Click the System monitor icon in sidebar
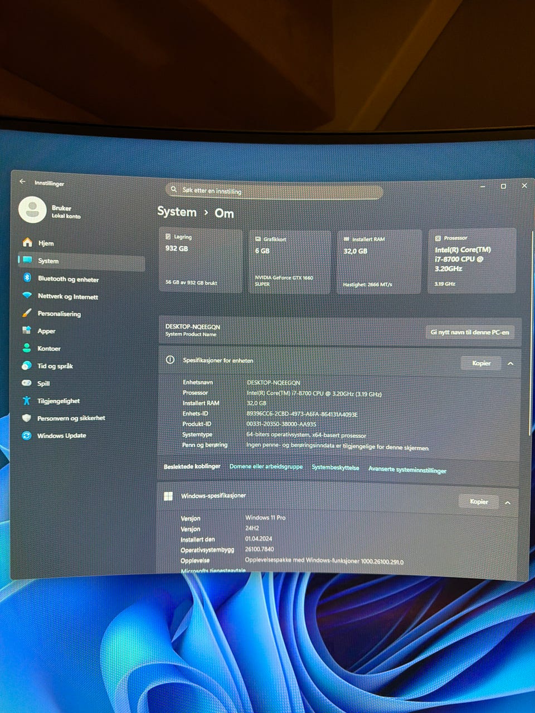This screenshot has width=535, height=713. pyautogui.click(x=27, y=260)
